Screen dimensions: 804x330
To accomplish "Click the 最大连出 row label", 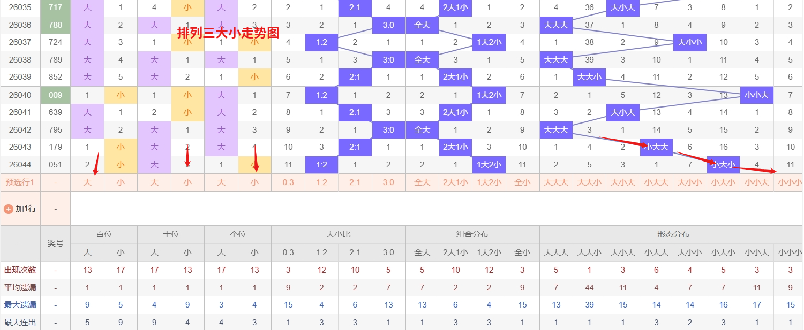I will pos(20,322).
